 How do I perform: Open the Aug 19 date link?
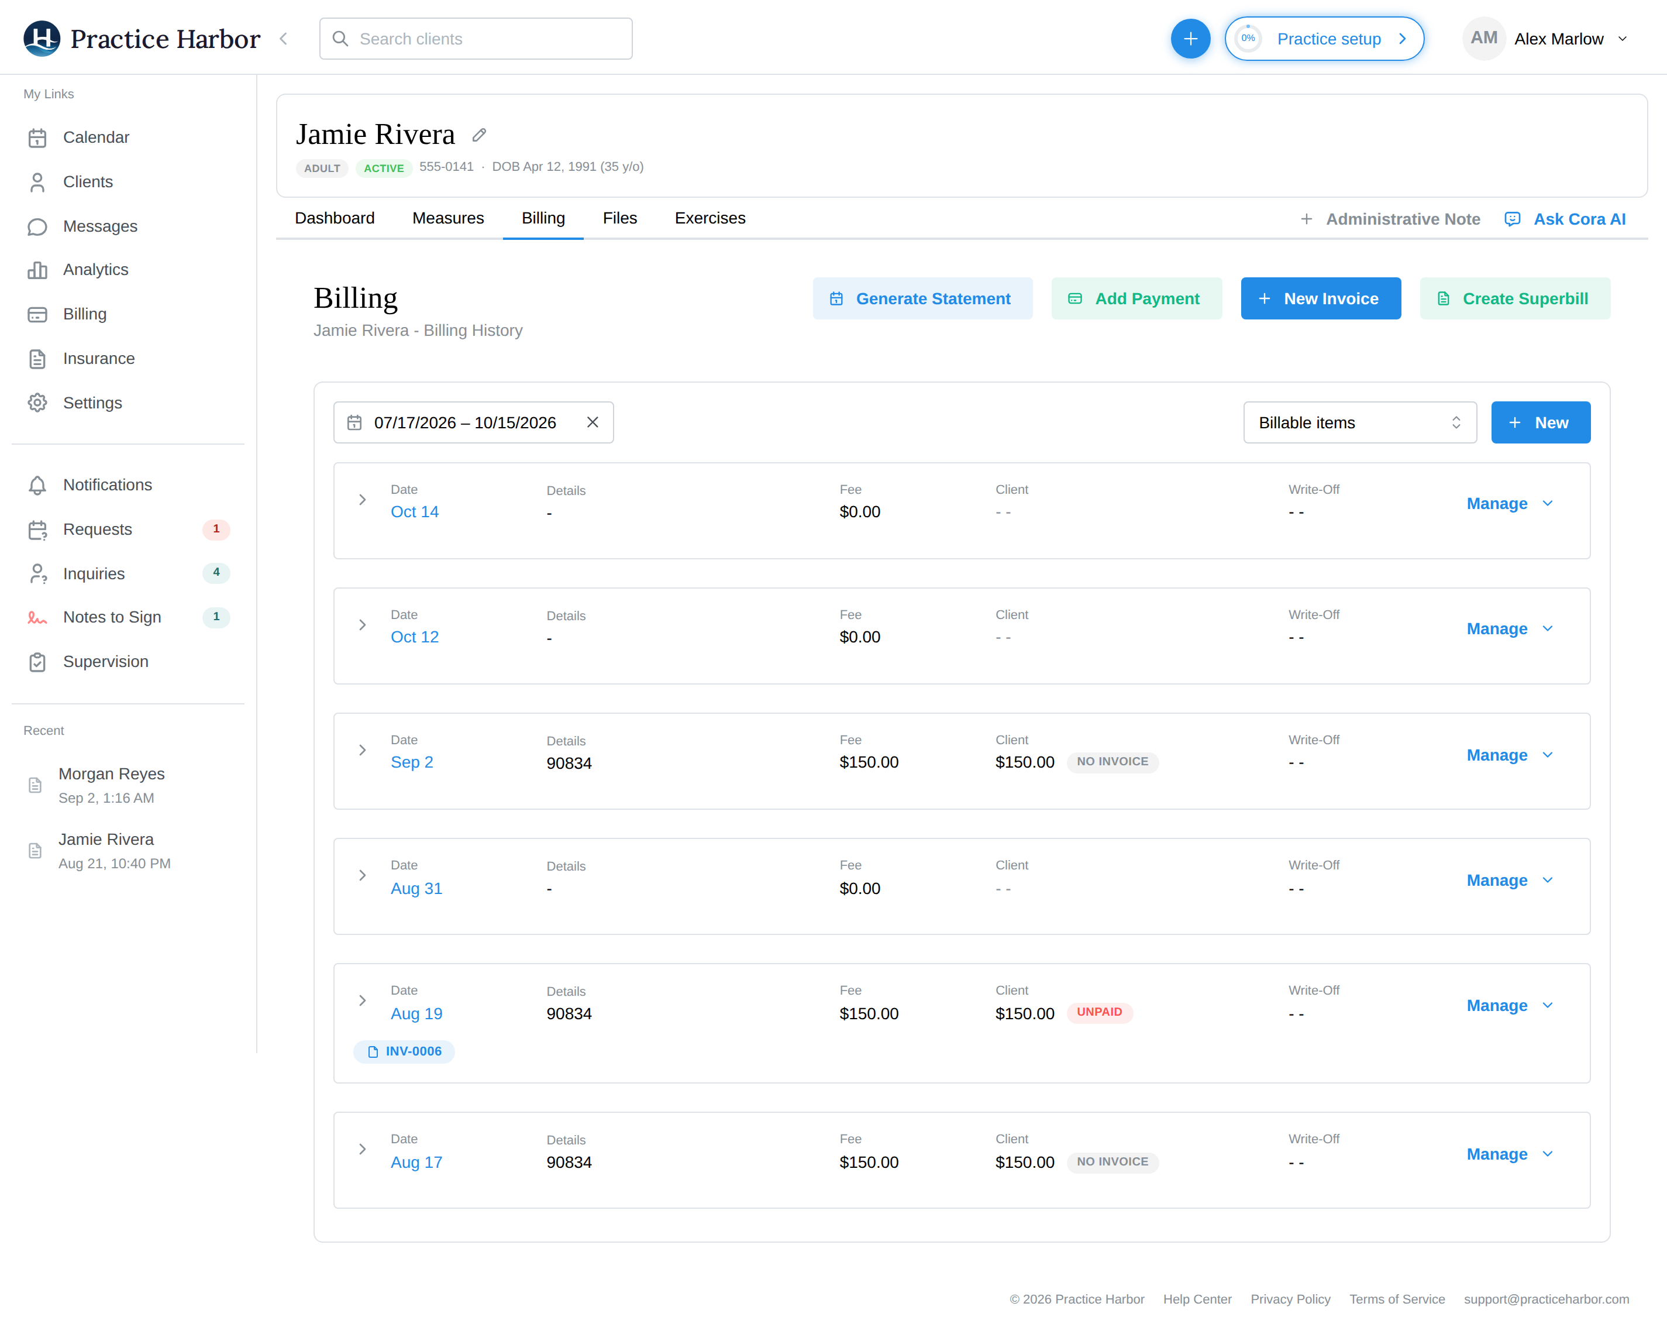click(x=416, y=1014)
